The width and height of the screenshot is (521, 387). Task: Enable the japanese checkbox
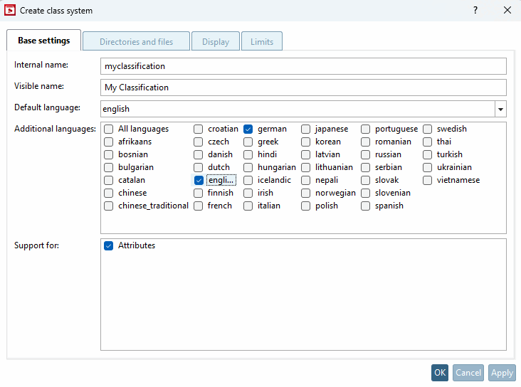[x=305, y=129]
